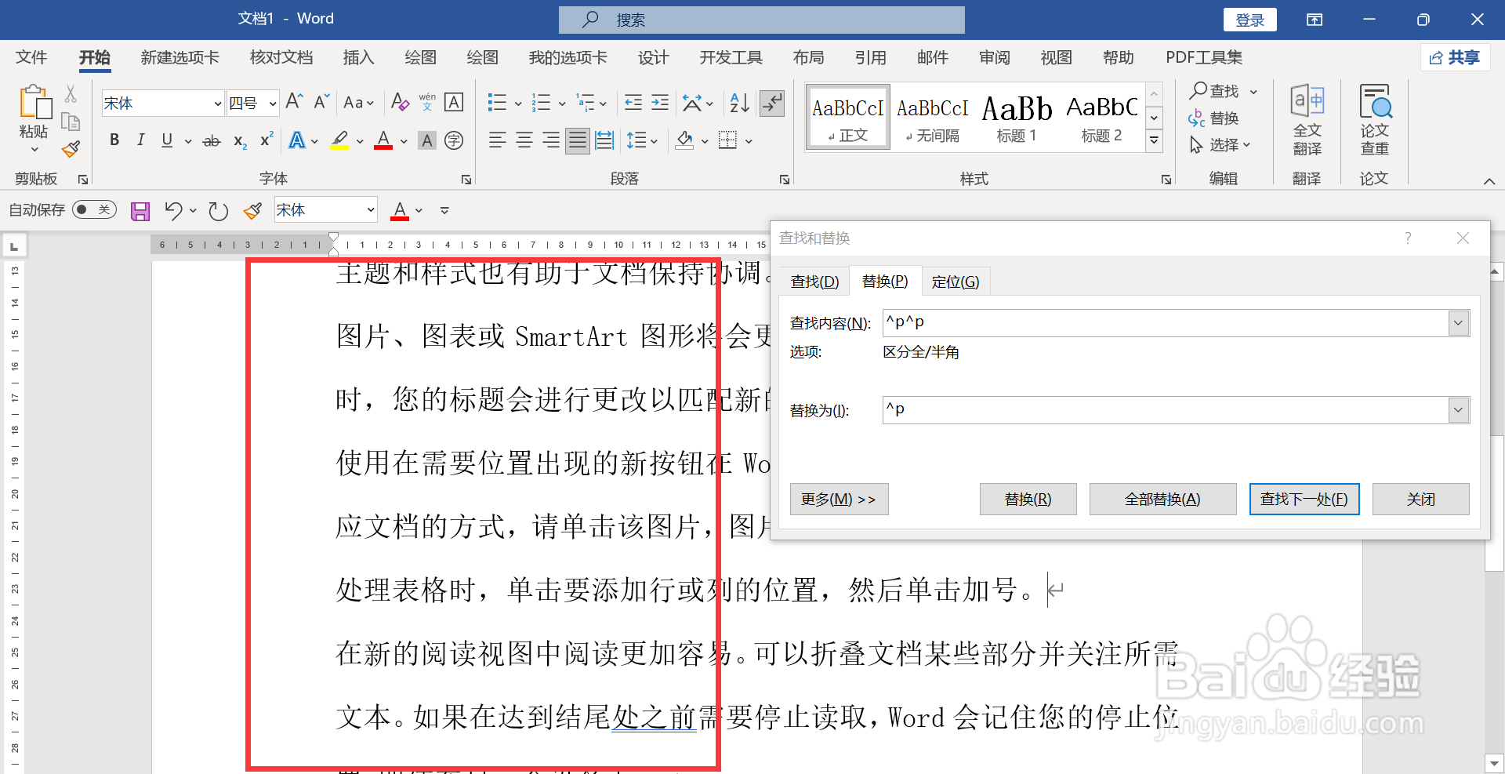Click the Undo arrow icon
Image resolution: width=1505 pixels, height=774 pixels.
click(173, 210)
